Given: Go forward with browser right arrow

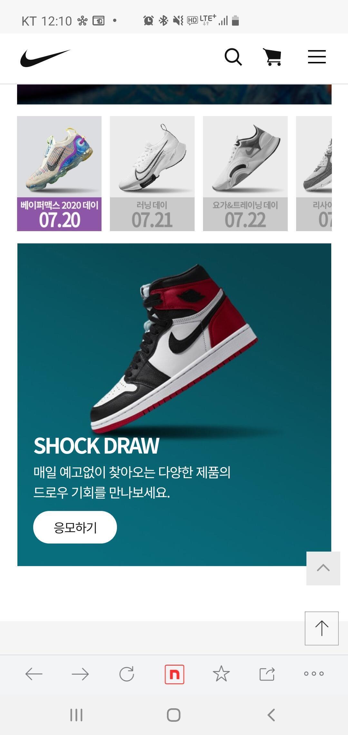Looking at the screenshot, I should pos(80,674).
